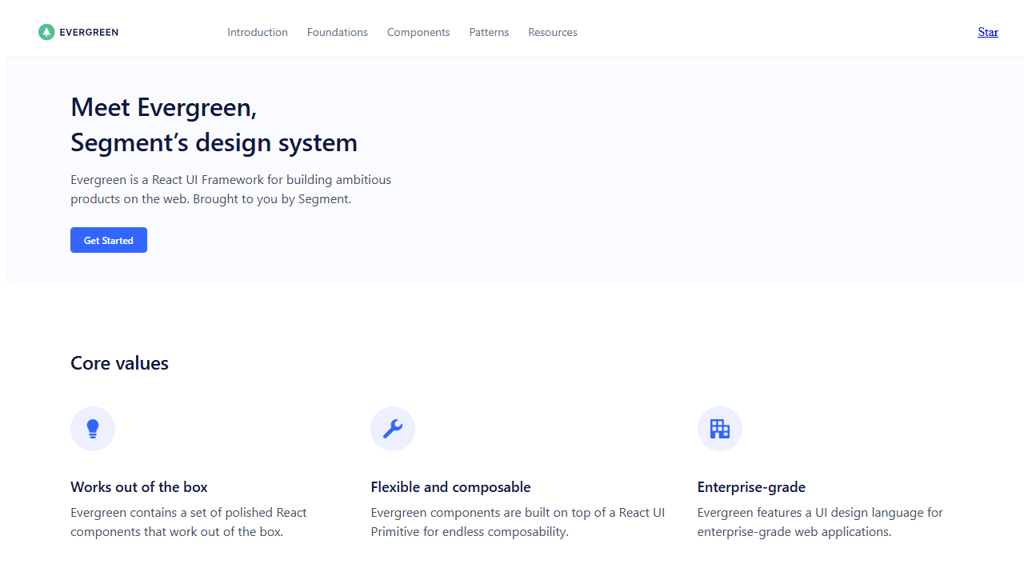Image resolution: width=1024 pixels, height=576 pixels.
Task: Click the Star link
Action: (x=988, y=32)
